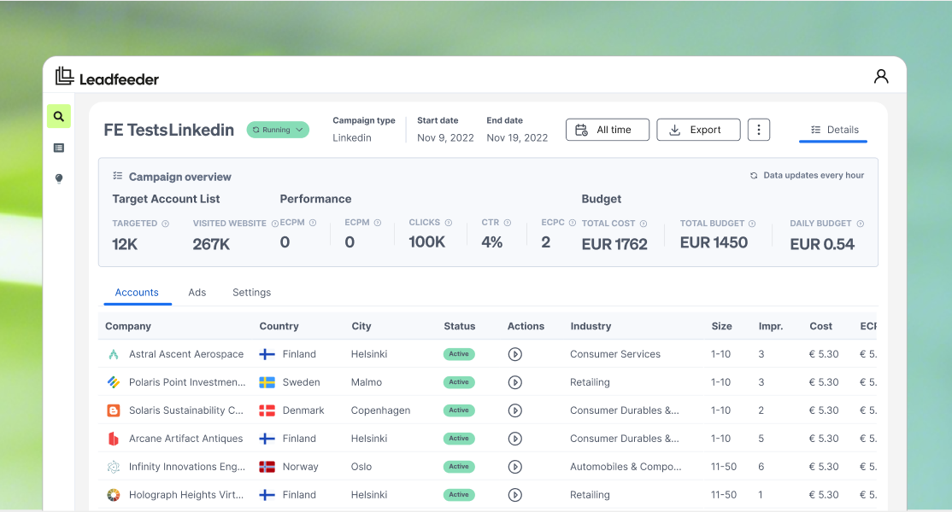Screen dimensions: 952x512
Task: Switch to the Settings tab
Action: pos(251,292)
